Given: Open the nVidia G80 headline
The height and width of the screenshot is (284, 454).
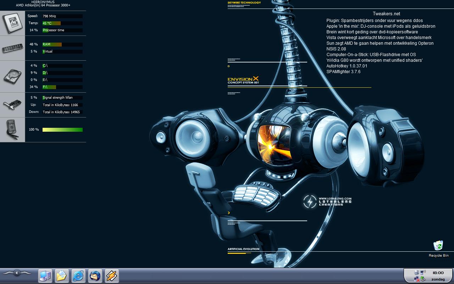Looking at the screenshot, I should tap(375, 60).
